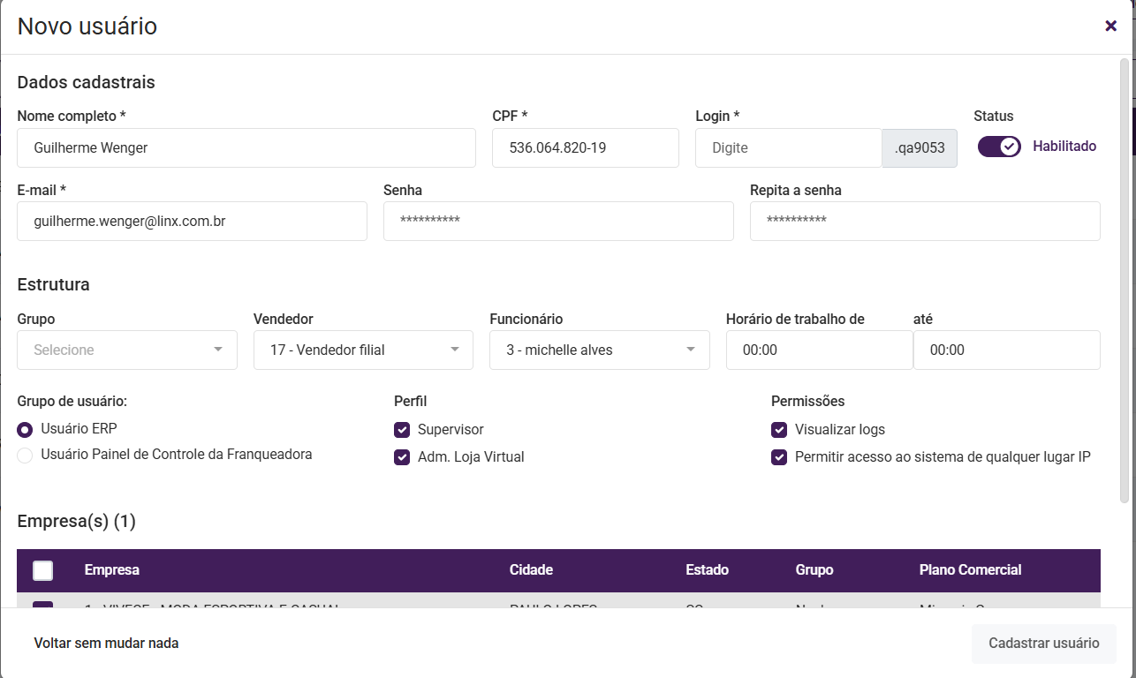Uncheck Permitir acesso de qualquer lugar IP

coord(779,457)
